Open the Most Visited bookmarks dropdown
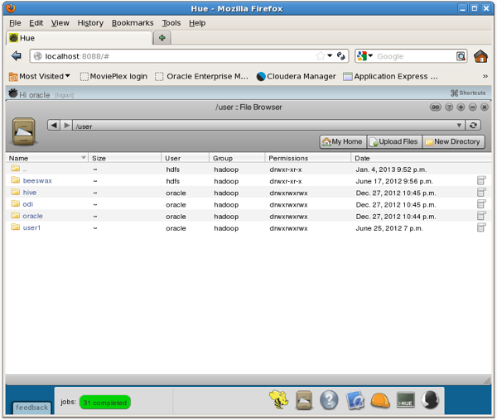Viewport: 497px width, 420px height. pyautogui.click(x=40, y=76)
